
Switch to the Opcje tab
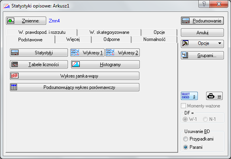point(159,32)
